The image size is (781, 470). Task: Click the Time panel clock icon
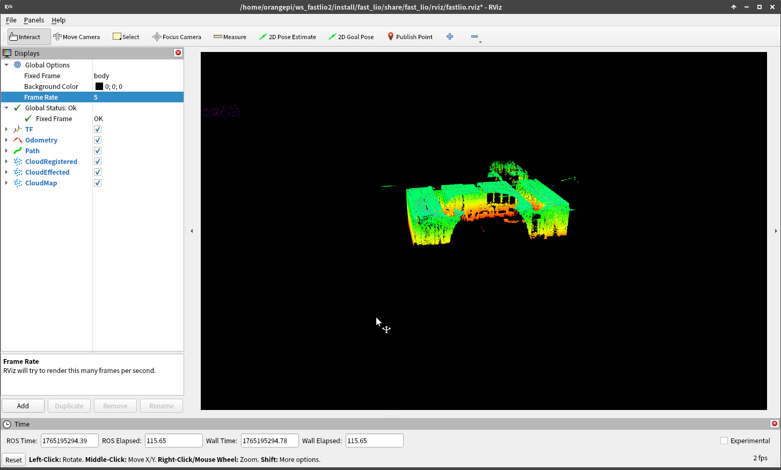click(7, 424)
